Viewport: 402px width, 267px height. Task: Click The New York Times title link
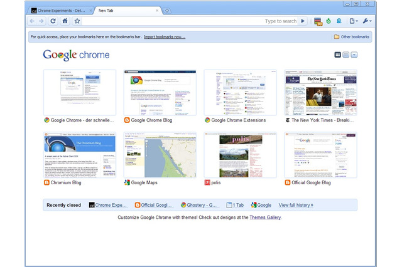pyautogui.click(x=322, y=120)
